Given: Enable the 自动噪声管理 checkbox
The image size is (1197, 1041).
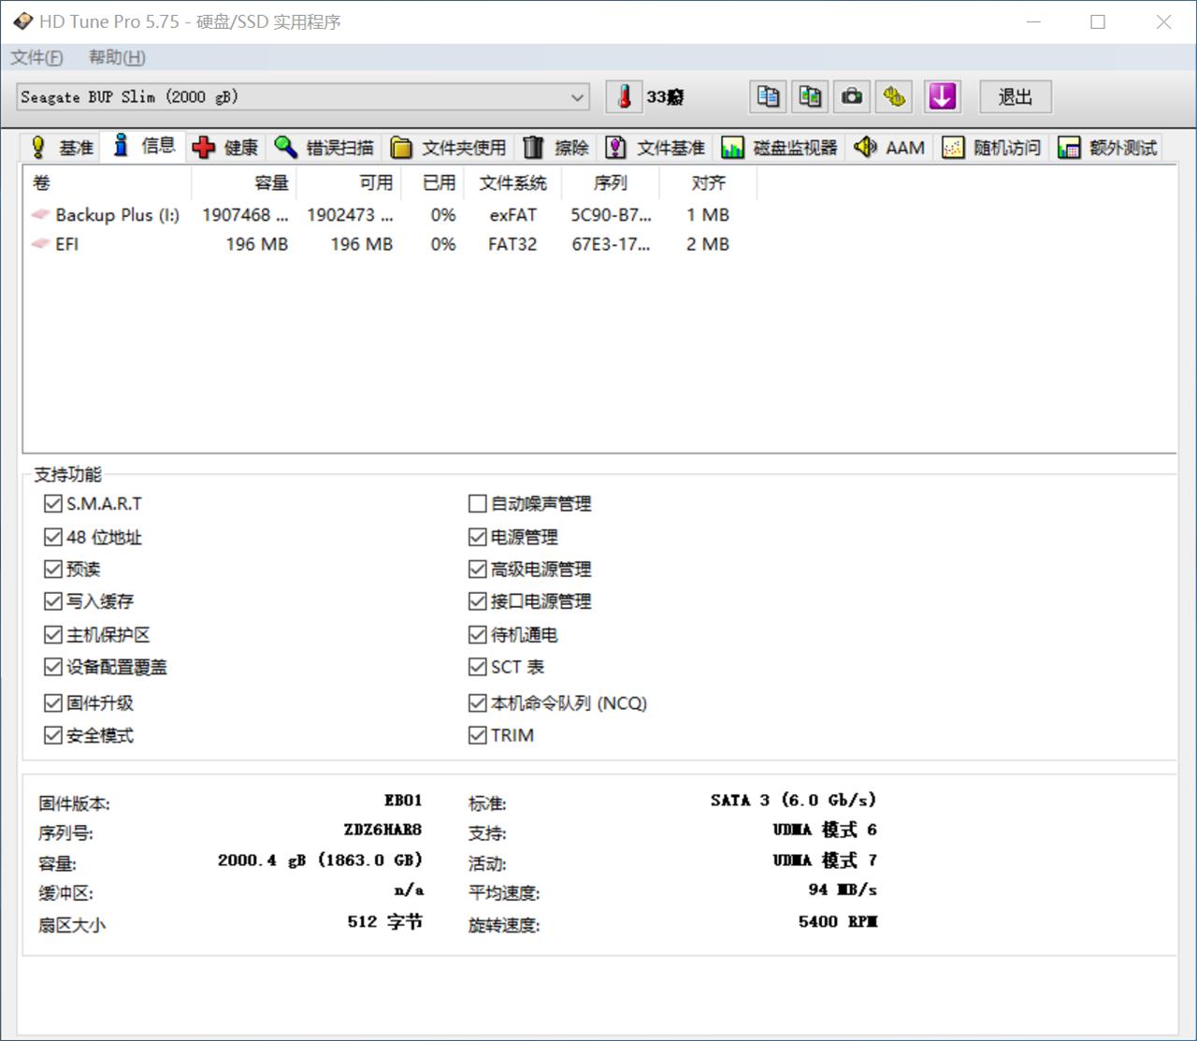Looking at the screenshot, I should (x=478, y=504).
